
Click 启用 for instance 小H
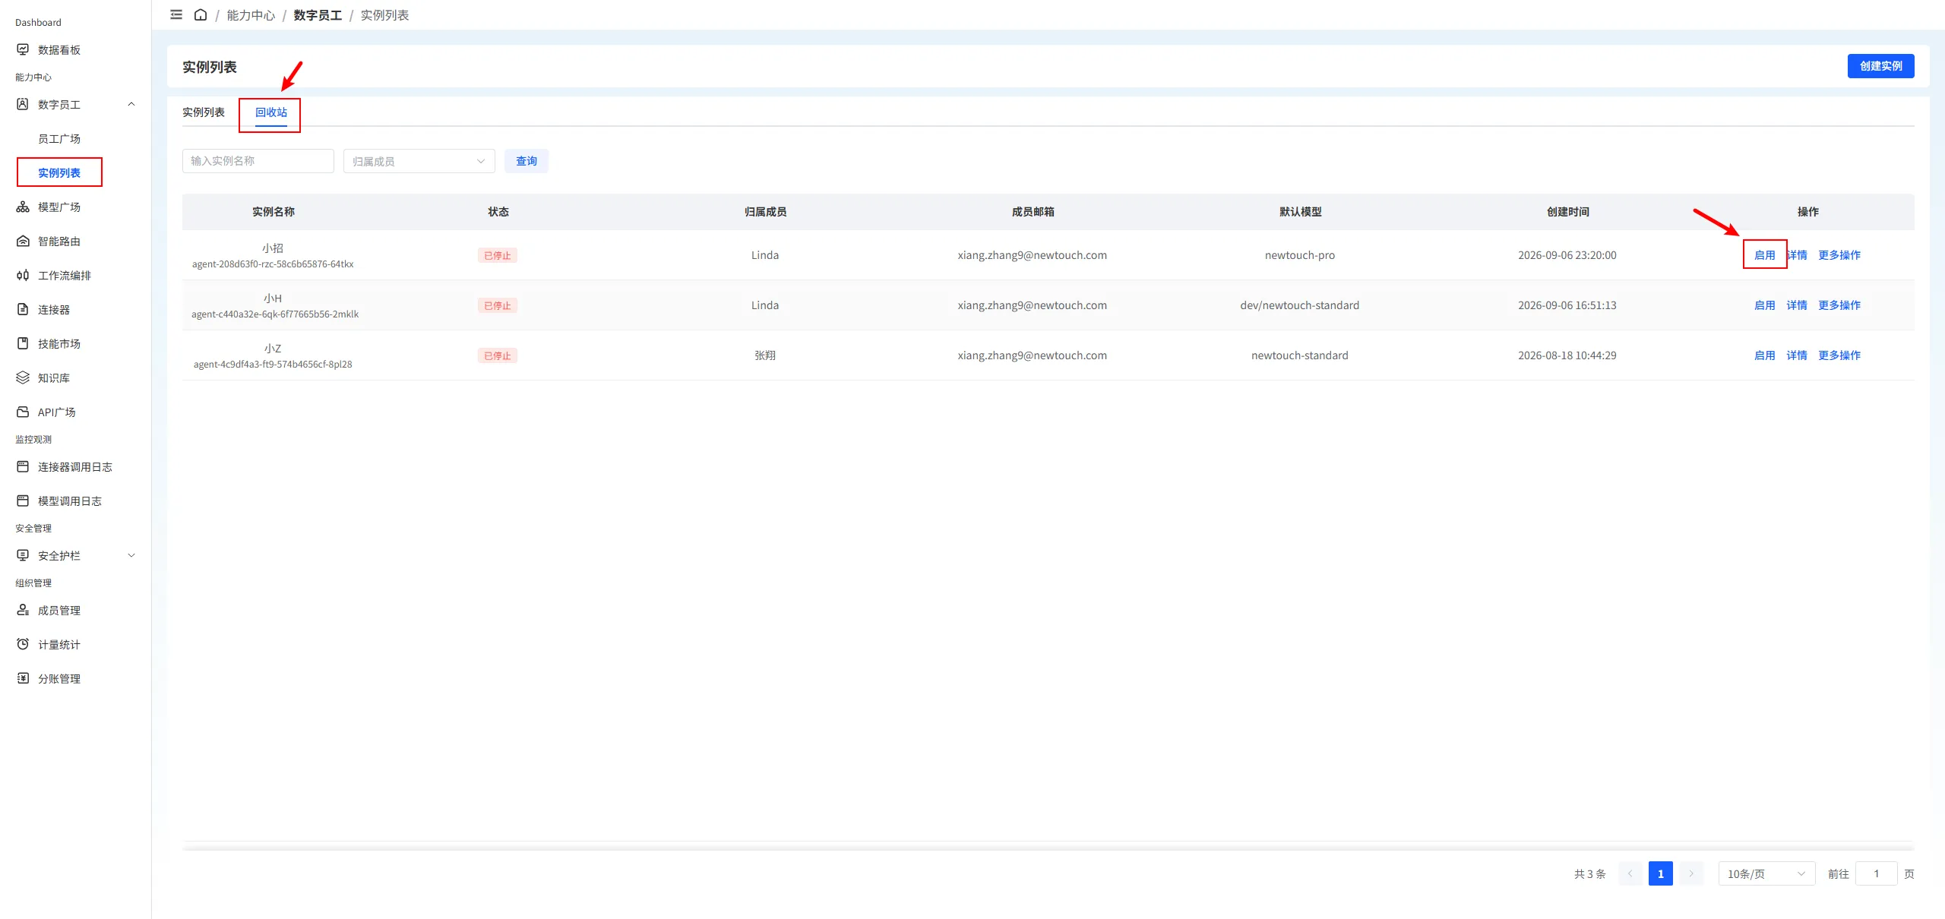click(1765, 305)
